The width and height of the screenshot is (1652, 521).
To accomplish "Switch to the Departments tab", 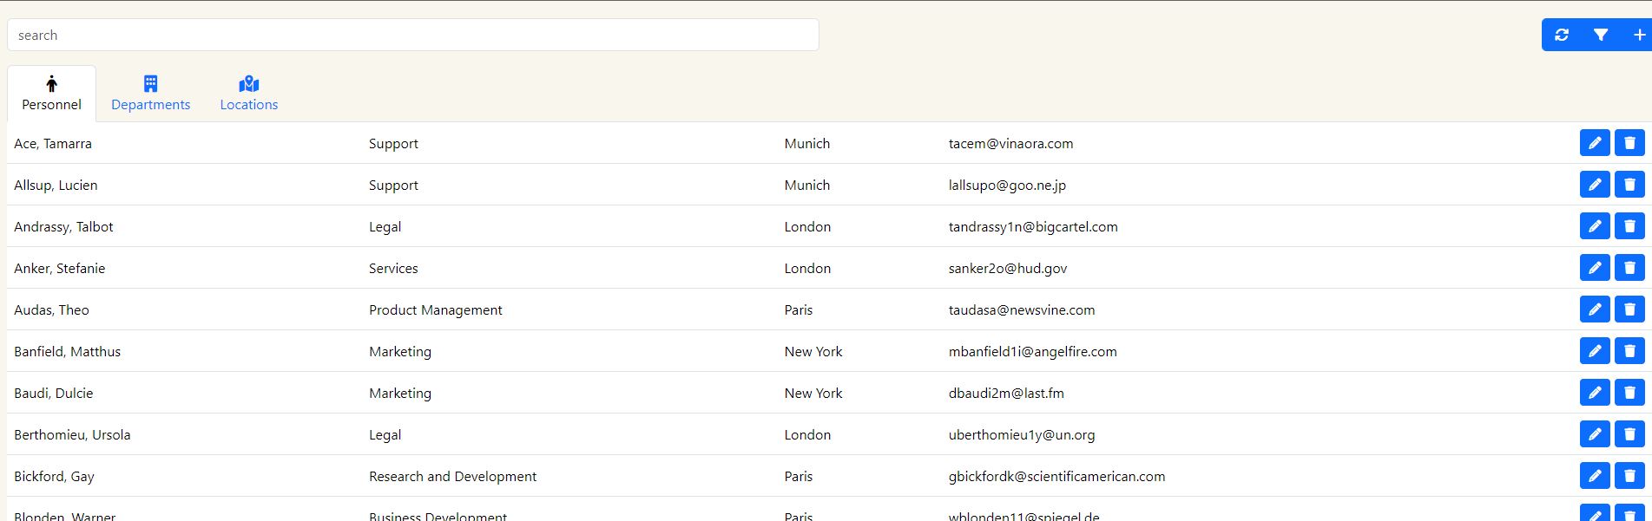I will (150, 94).
